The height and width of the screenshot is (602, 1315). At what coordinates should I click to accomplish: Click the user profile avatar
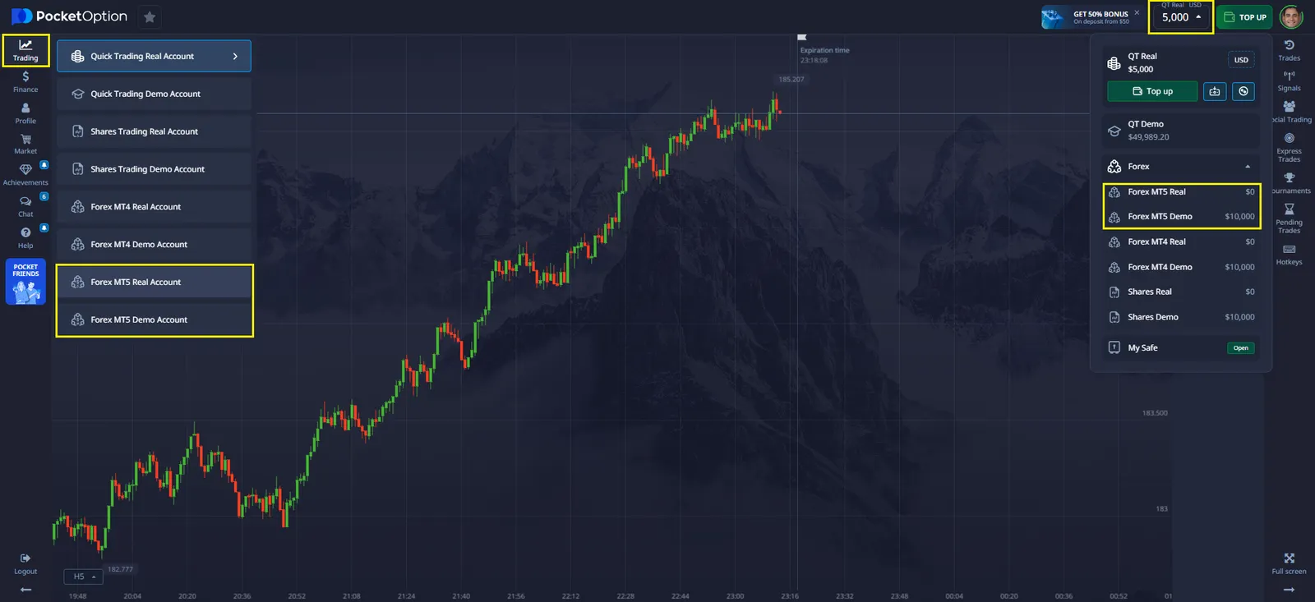(1291, 17)
